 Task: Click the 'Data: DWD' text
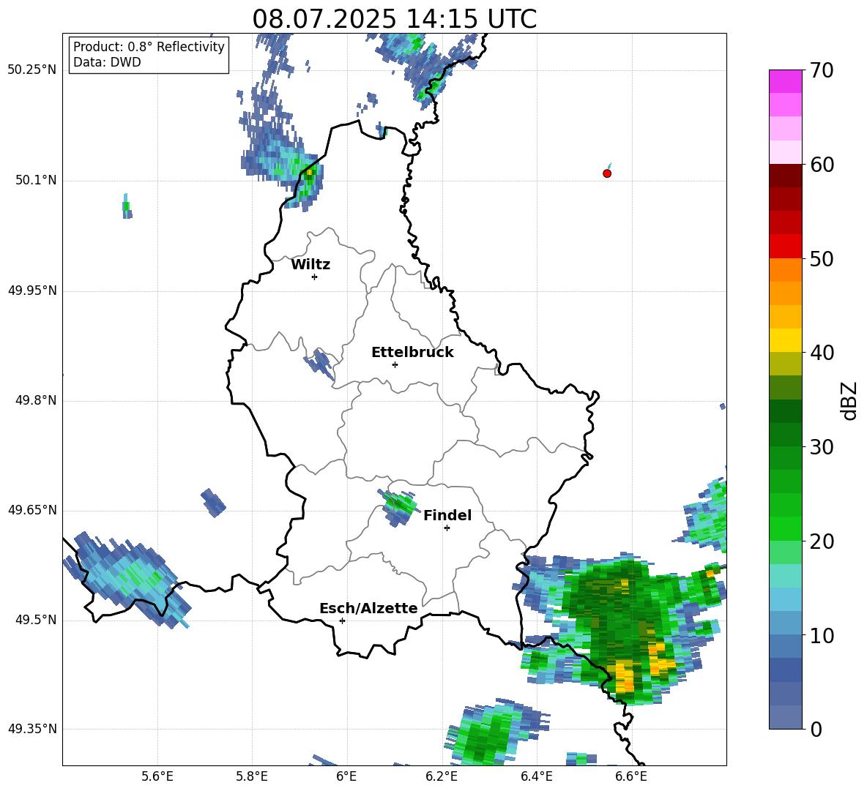[107, 62]
